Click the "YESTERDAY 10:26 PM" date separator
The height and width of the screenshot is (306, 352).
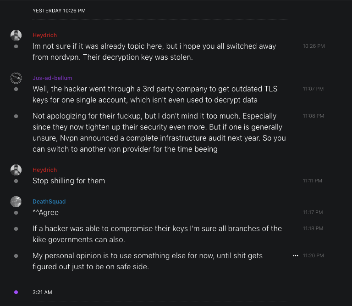tap(59, 11)
